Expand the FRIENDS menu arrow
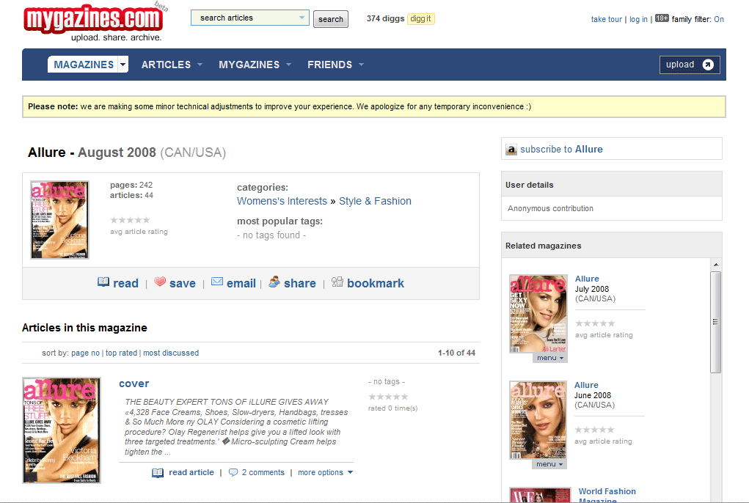The image size is (749, 503). pos(361,65)
